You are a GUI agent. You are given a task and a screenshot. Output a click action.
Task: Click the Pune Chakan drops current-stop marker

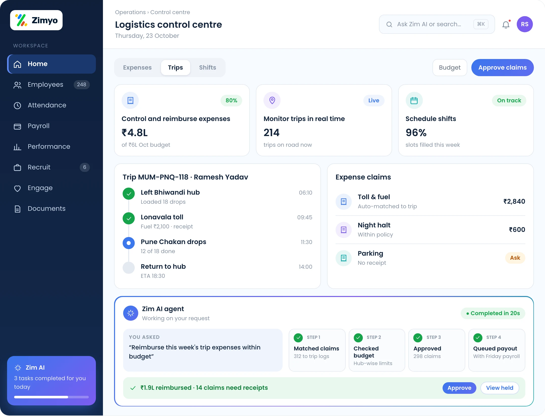(129, 243)
